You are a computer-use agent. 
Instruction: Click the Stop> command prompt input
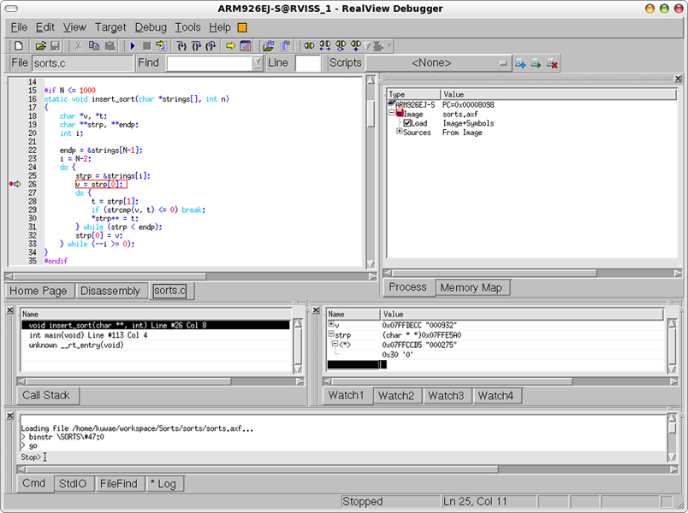tap(342, 457)
